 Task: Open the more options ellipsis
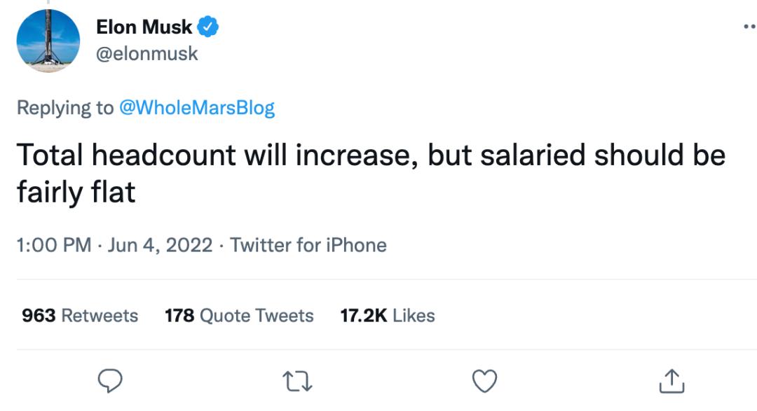pos(749,27)
